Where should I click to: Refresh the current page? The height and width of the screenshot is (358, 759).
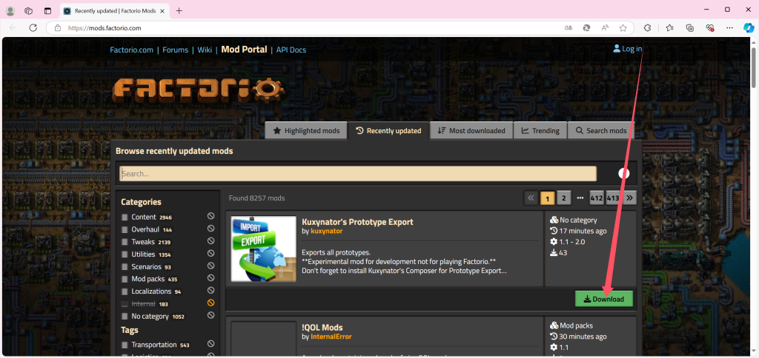click(33, 27)
